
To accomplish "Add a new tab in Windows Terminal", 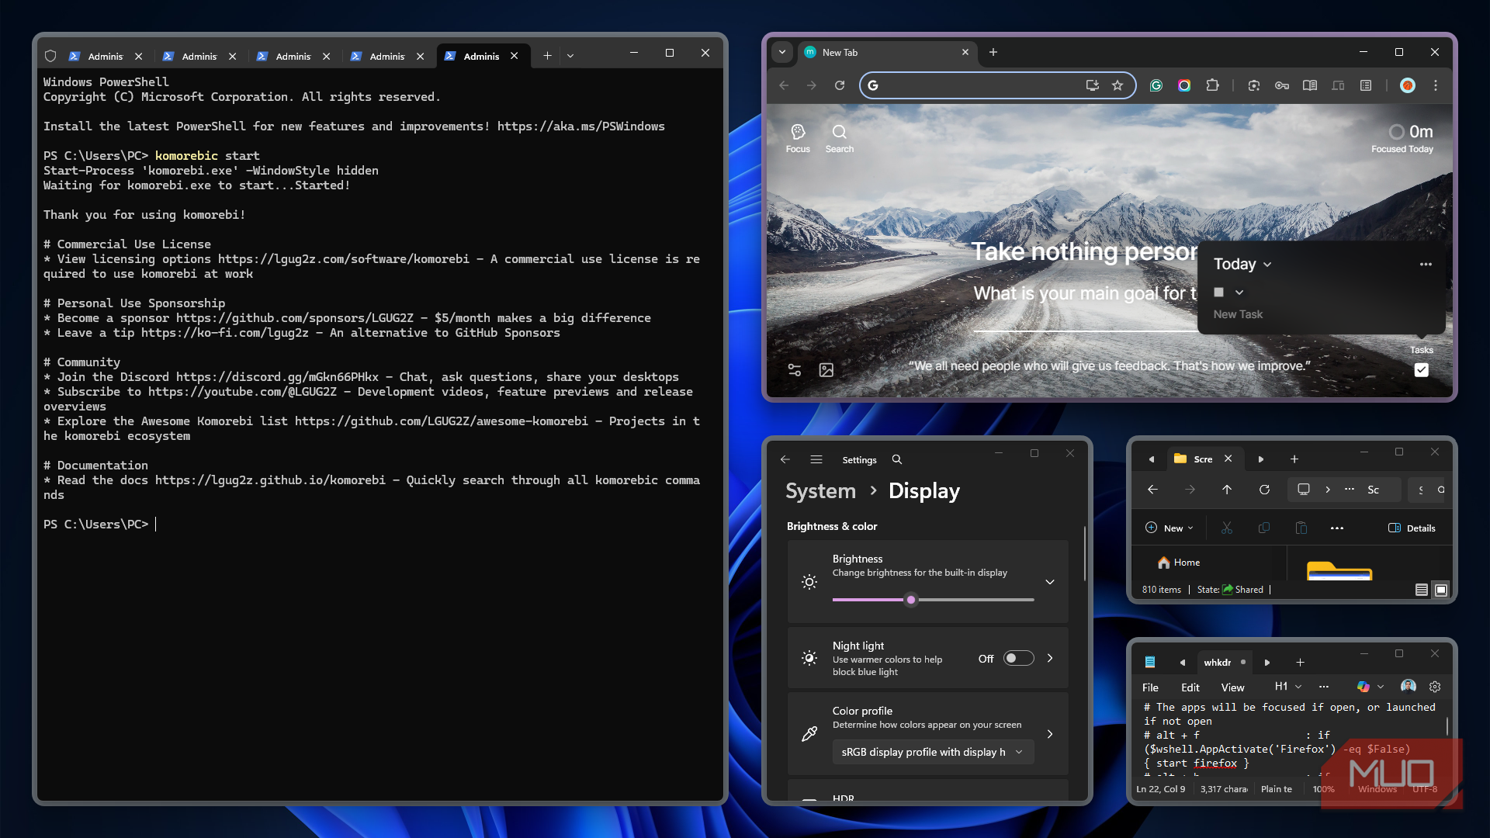I will coord(547,56).
